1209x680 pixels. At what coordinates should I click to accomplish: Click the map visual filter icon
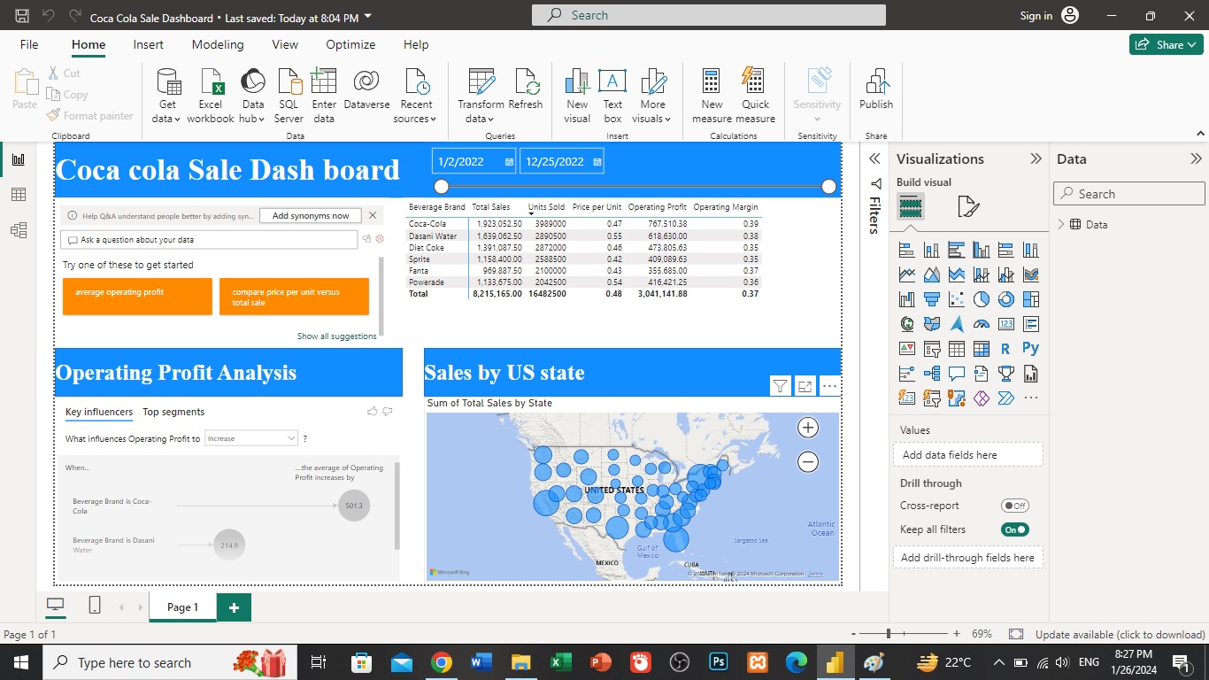point(780,386)
